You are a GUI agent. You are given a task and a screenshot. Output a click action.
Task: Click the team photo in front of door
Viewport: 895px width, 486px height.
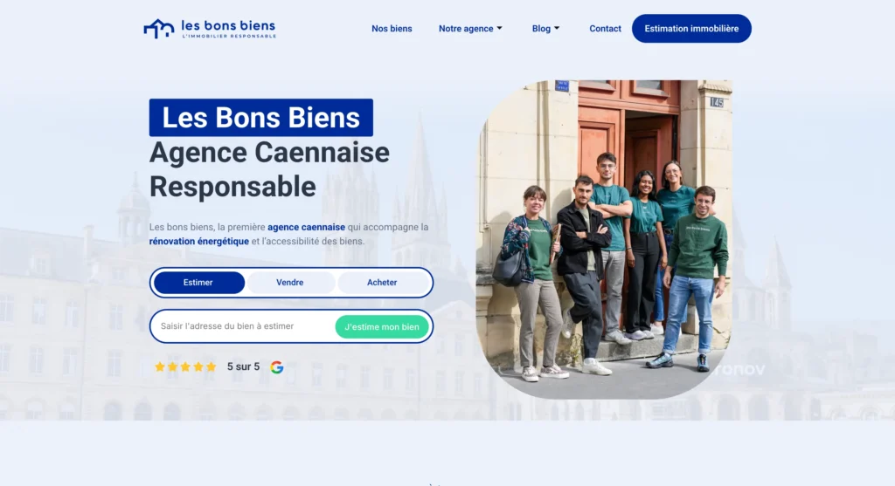point(605,239)
